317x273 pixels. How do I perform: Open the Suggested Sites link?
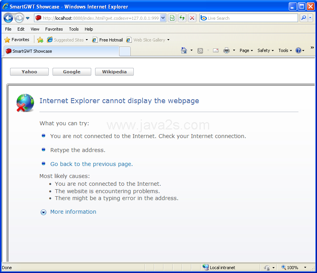pyautogui.click(x=68, y=40)
